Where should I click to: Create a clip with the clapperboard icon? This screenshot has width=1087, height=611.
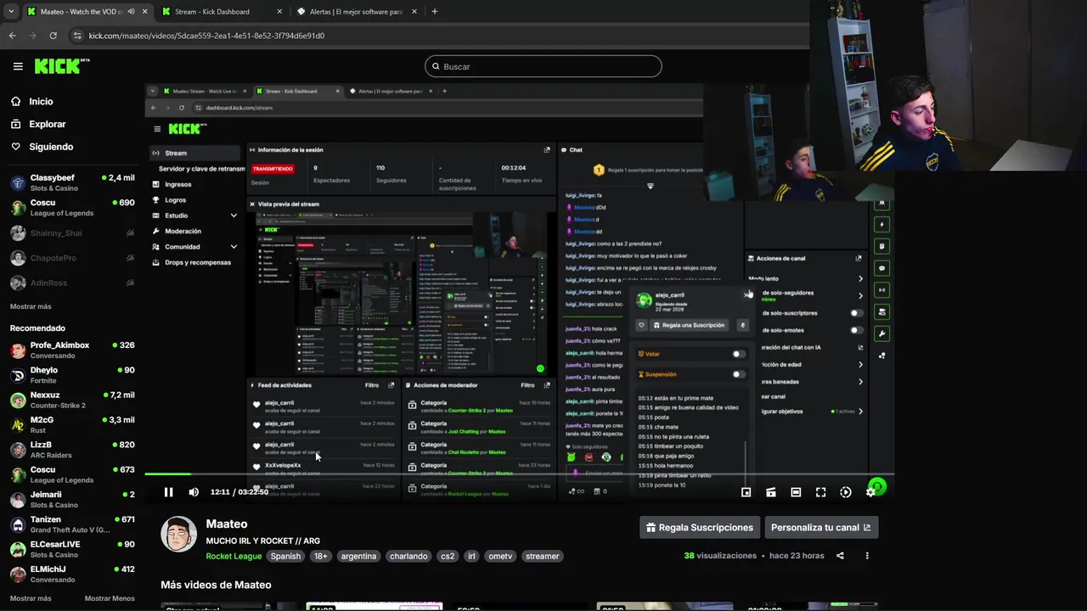coord(771,492)
